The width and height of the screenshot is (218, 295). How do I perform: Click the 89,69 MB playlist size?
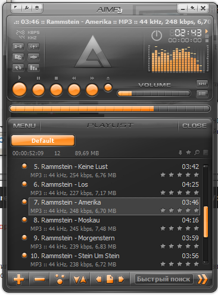pos(87,153)
